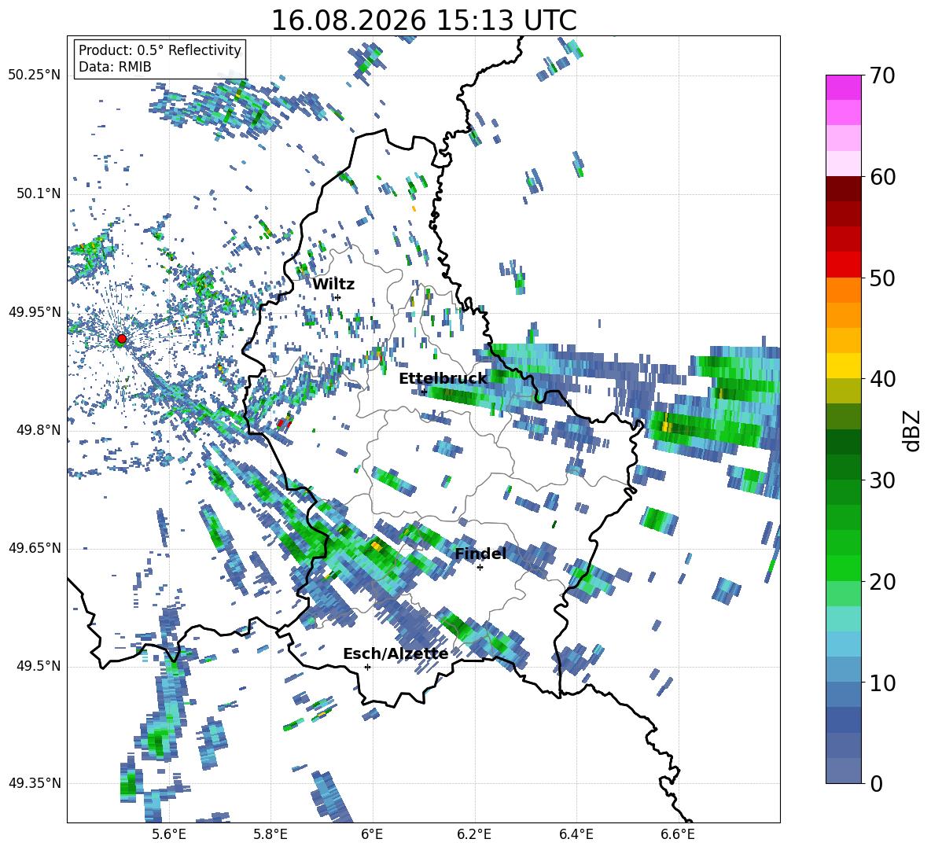Click the Ettelbruck city label
Viewport: 931px width, 850px height.
pyautogui.click(x=443, y=379)
